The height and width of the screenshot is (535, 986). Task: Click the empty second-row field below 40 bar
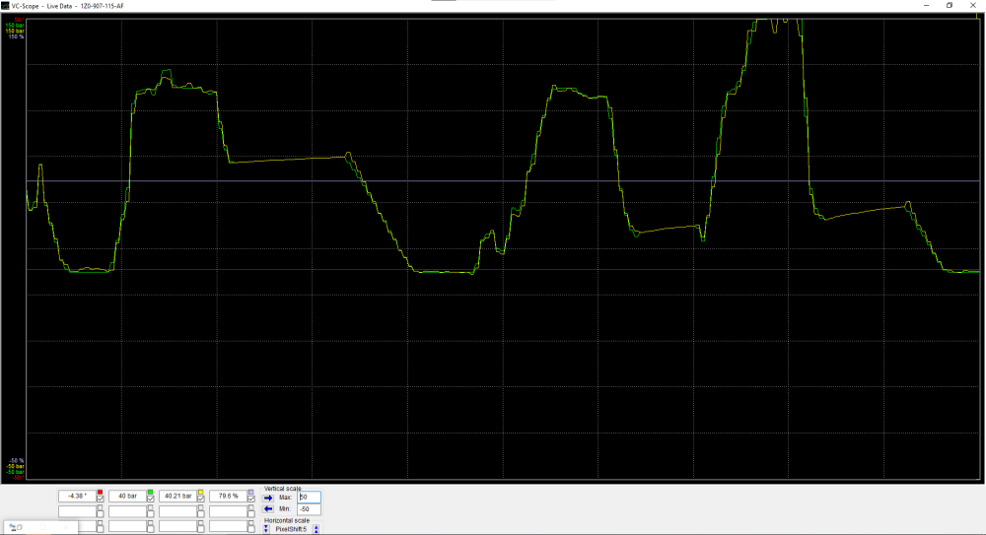[127, 511]
